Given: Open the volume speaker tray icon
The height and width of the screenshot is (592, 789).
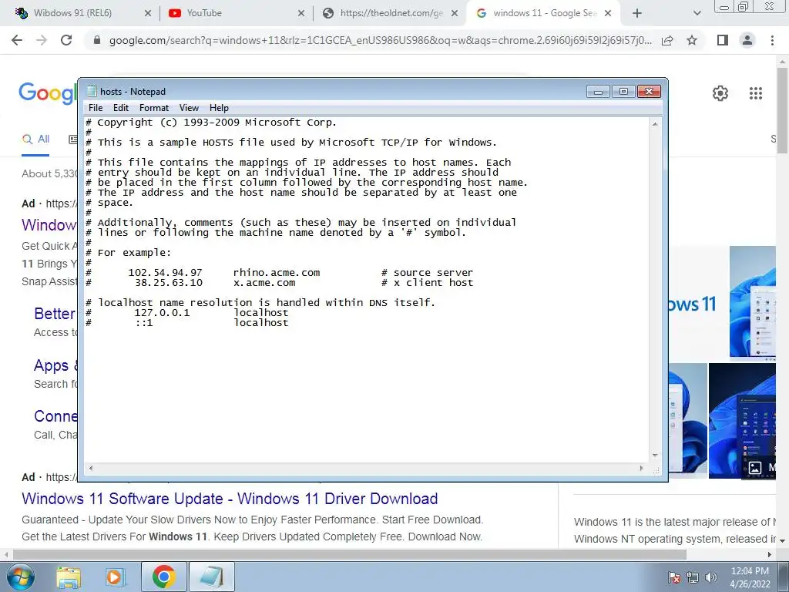Looking at the screenshot, I should (711, 577).
